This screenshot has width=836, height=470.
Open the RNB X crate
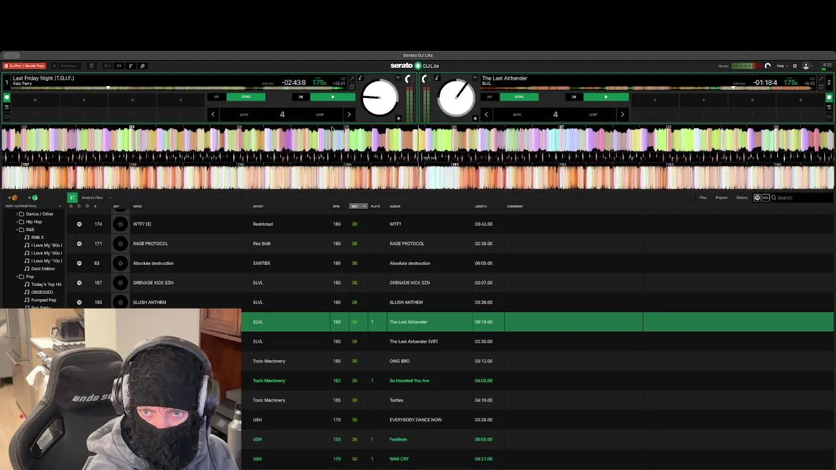pos(38,238)
